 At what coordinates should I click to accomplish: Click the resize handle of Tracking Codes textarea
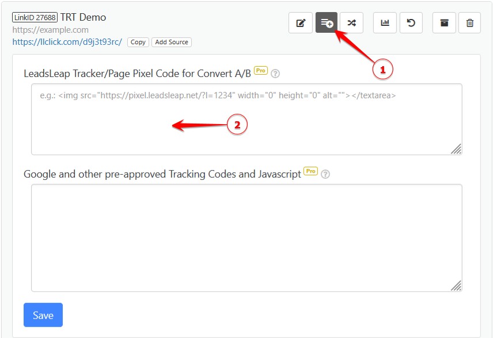pyautogui.click(x=456, y=286)
